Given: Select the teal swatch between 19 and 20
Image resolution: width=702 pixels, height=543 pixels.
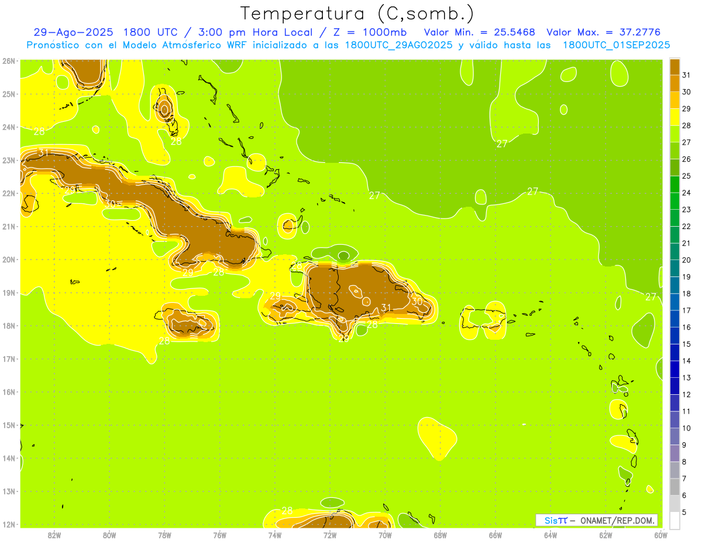Looking at the screenshot, I should tap(675, 268).
